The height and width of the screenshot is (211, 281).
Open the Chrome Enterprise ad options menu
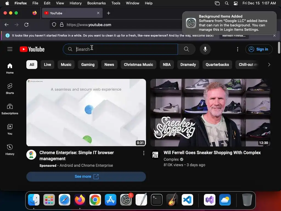[144, 153]
